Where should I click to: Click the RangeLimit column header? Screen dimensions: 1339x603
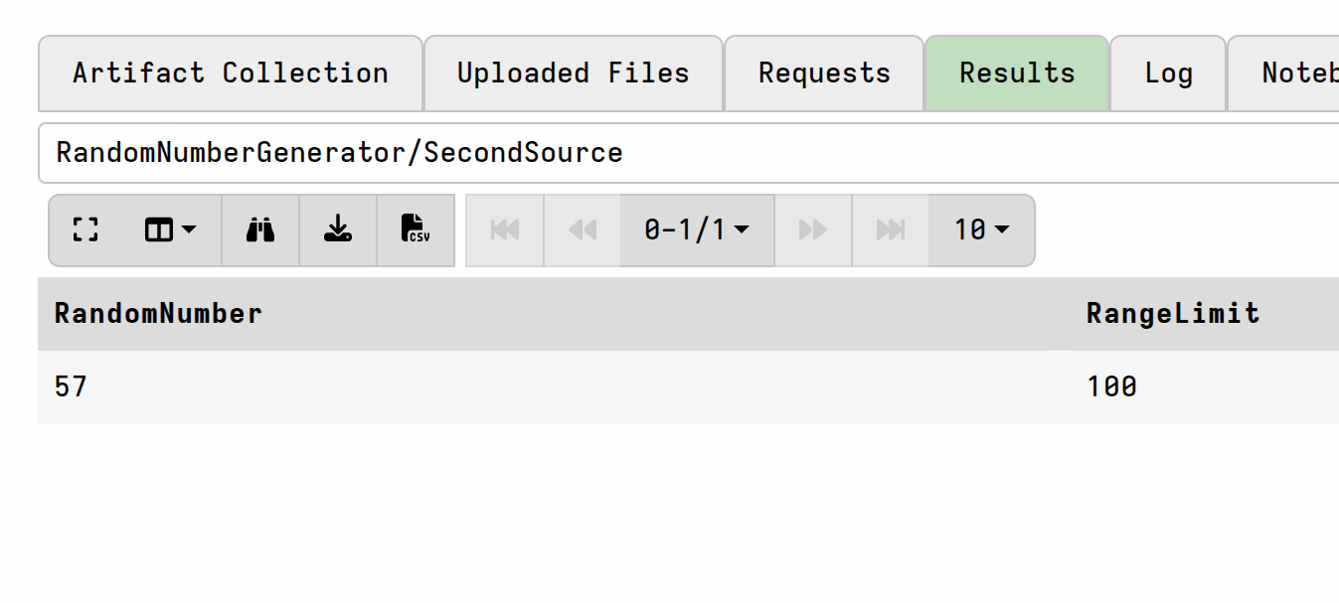1173,314
